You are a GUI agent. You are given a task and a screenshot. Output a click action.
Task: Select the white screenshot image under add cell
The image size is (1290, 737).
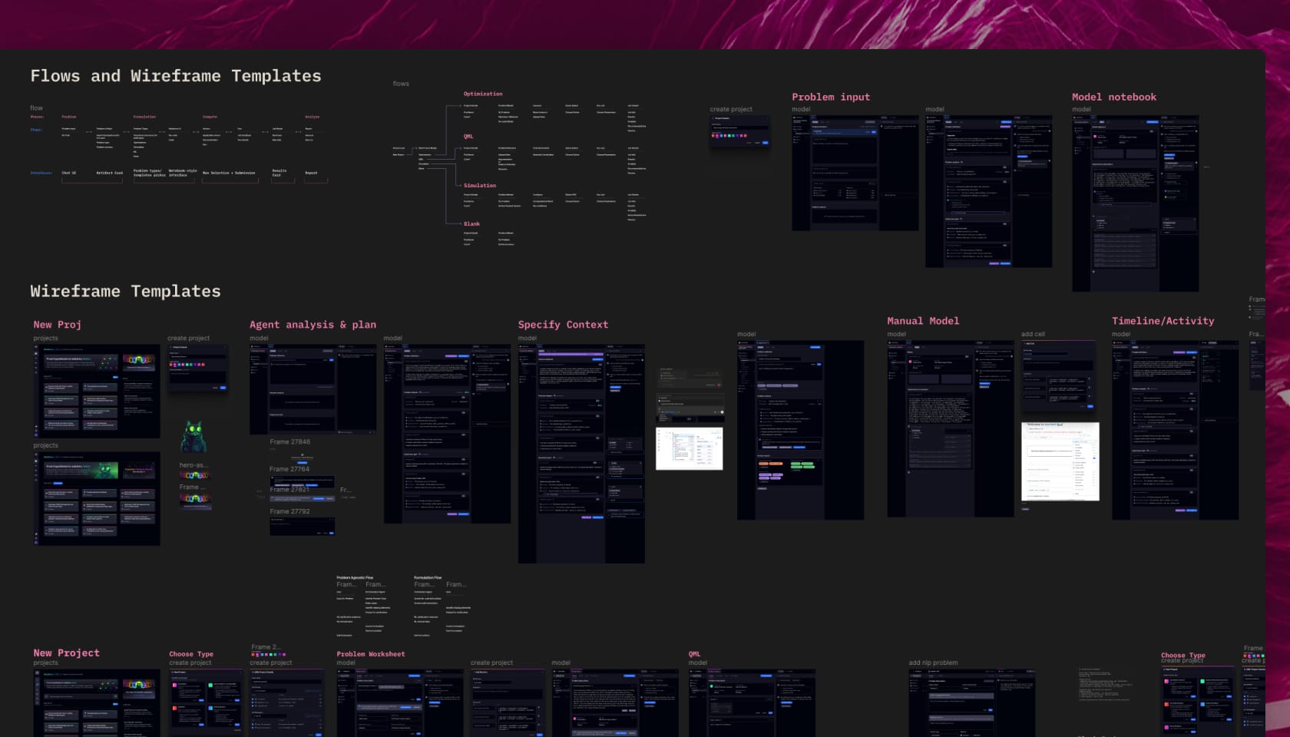(1060, 461)
